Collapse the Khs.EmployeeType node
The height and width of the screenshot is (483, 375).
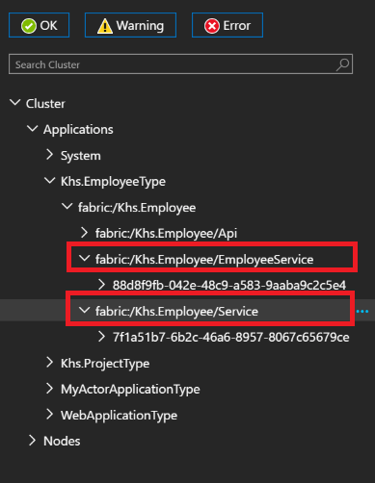[50, 181]
